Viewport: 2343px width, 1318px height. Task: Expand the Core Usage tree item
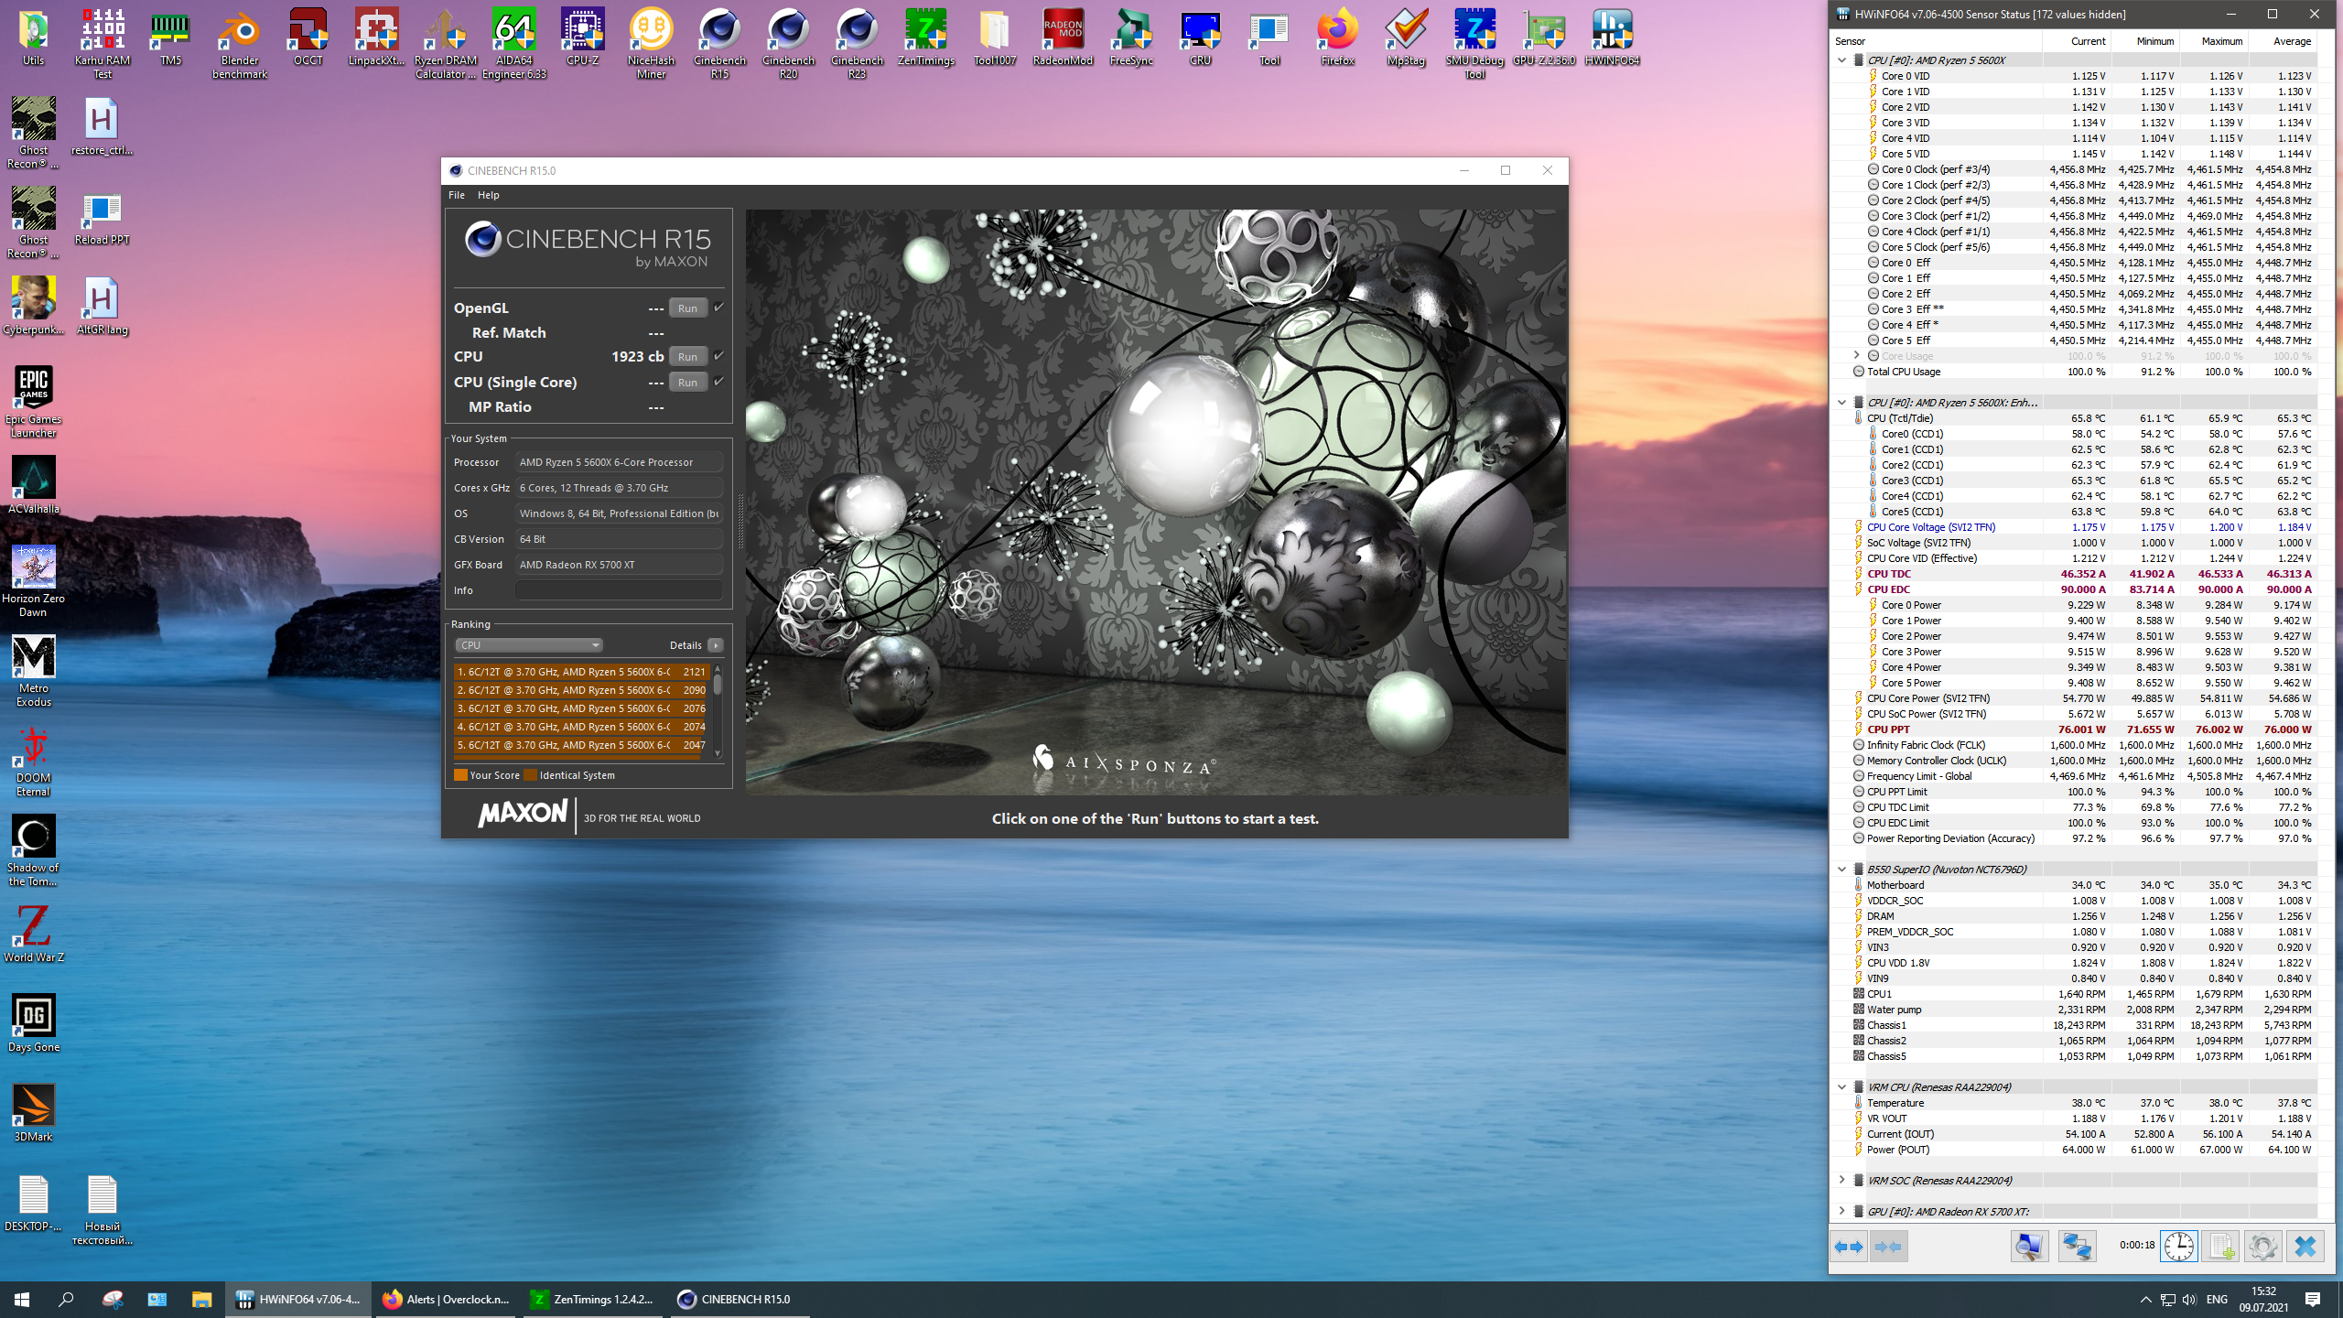pos(1856,356)
